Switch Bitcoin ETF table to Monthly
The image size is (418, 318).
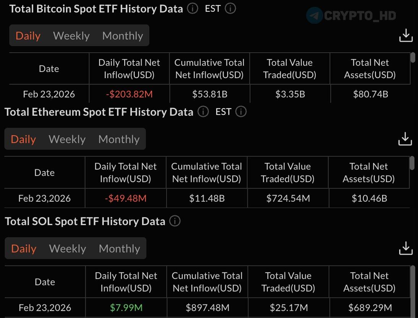[x=123, y=36]
